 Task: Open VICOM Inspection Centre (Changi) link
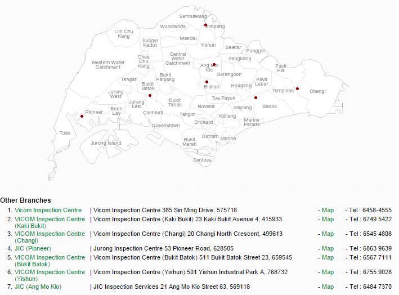[x=50, y=237]
